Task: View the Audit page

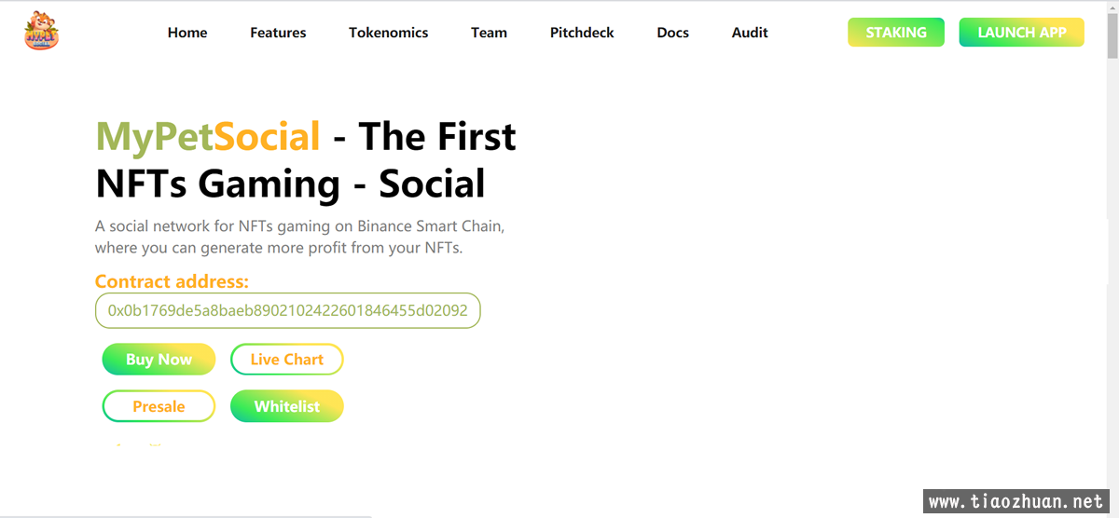Action: click(x=750, y=33)
